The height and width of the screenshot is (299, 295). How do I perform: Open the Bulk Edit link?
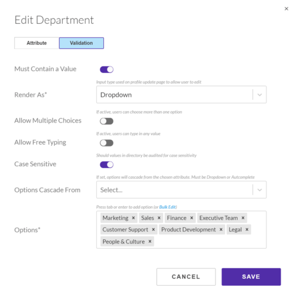click(167, 207)
